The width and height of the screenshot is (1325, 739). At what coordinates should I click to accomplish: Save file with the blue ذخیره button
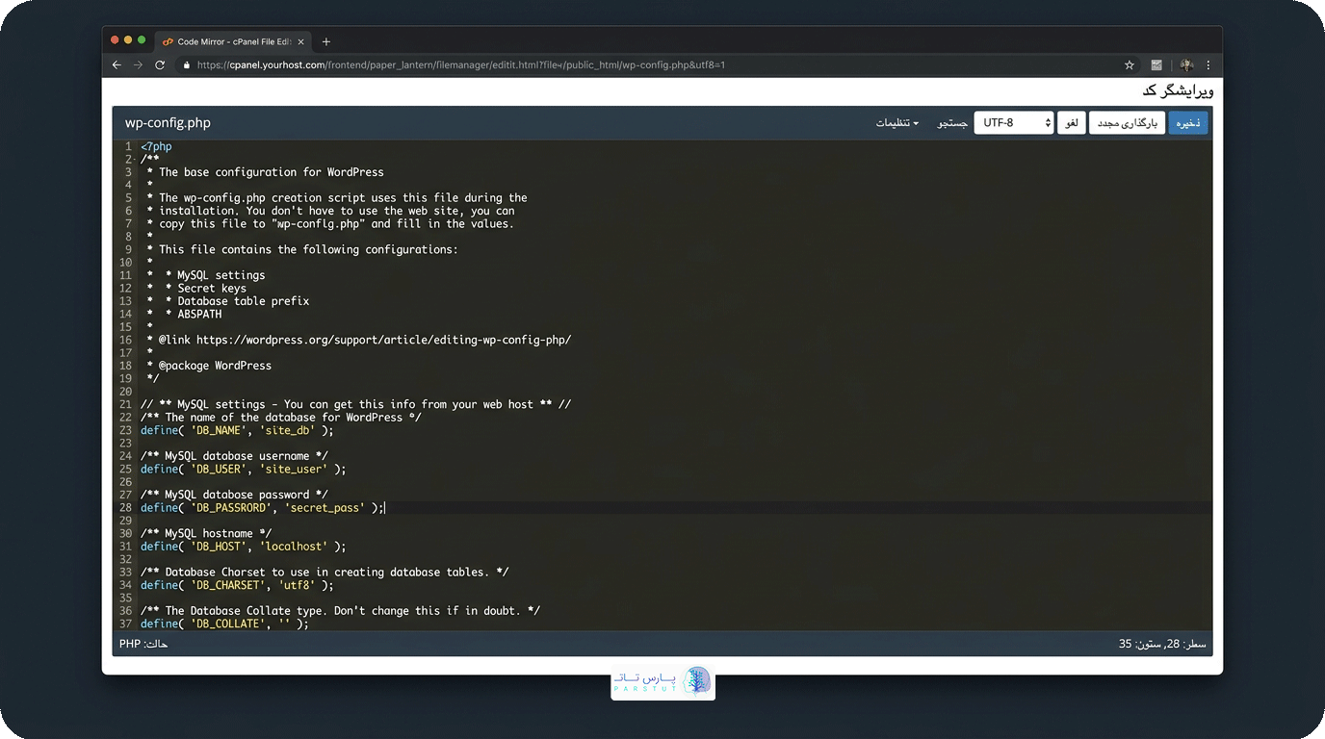click(x=1188, y=123)
